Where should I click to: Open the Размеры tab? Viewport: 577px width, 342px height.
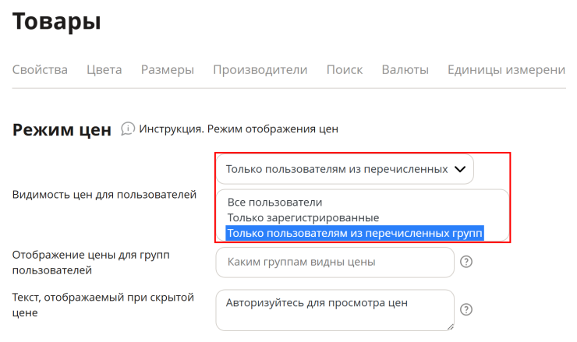pyautogui.click(x=168, y=69)
